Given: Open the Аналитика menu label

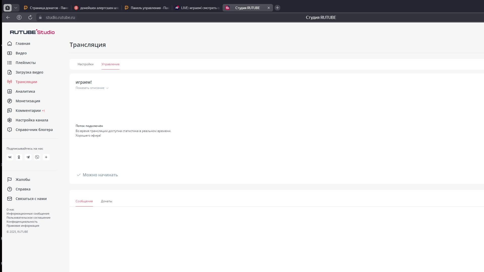Looking at the screenshot, I should tap(25, 91).
